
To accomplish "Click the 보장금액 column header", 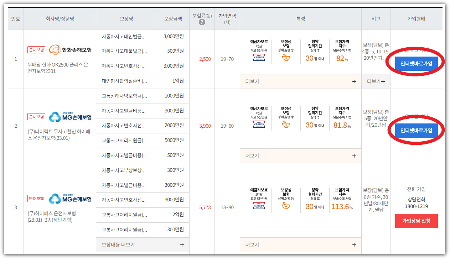I will (x=173, y=18).
